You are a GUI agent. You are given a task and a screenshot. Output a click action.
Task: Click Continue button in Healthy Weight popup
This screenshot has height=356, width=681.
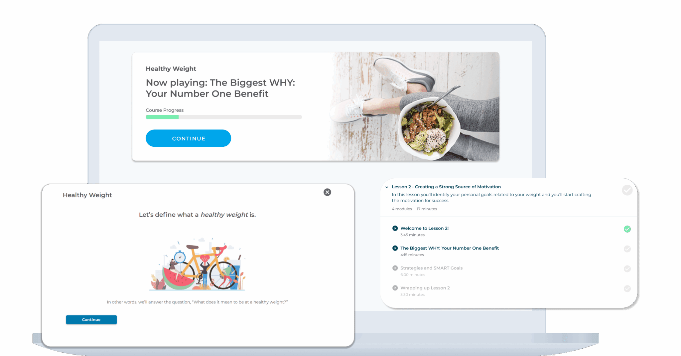point(91,320)
